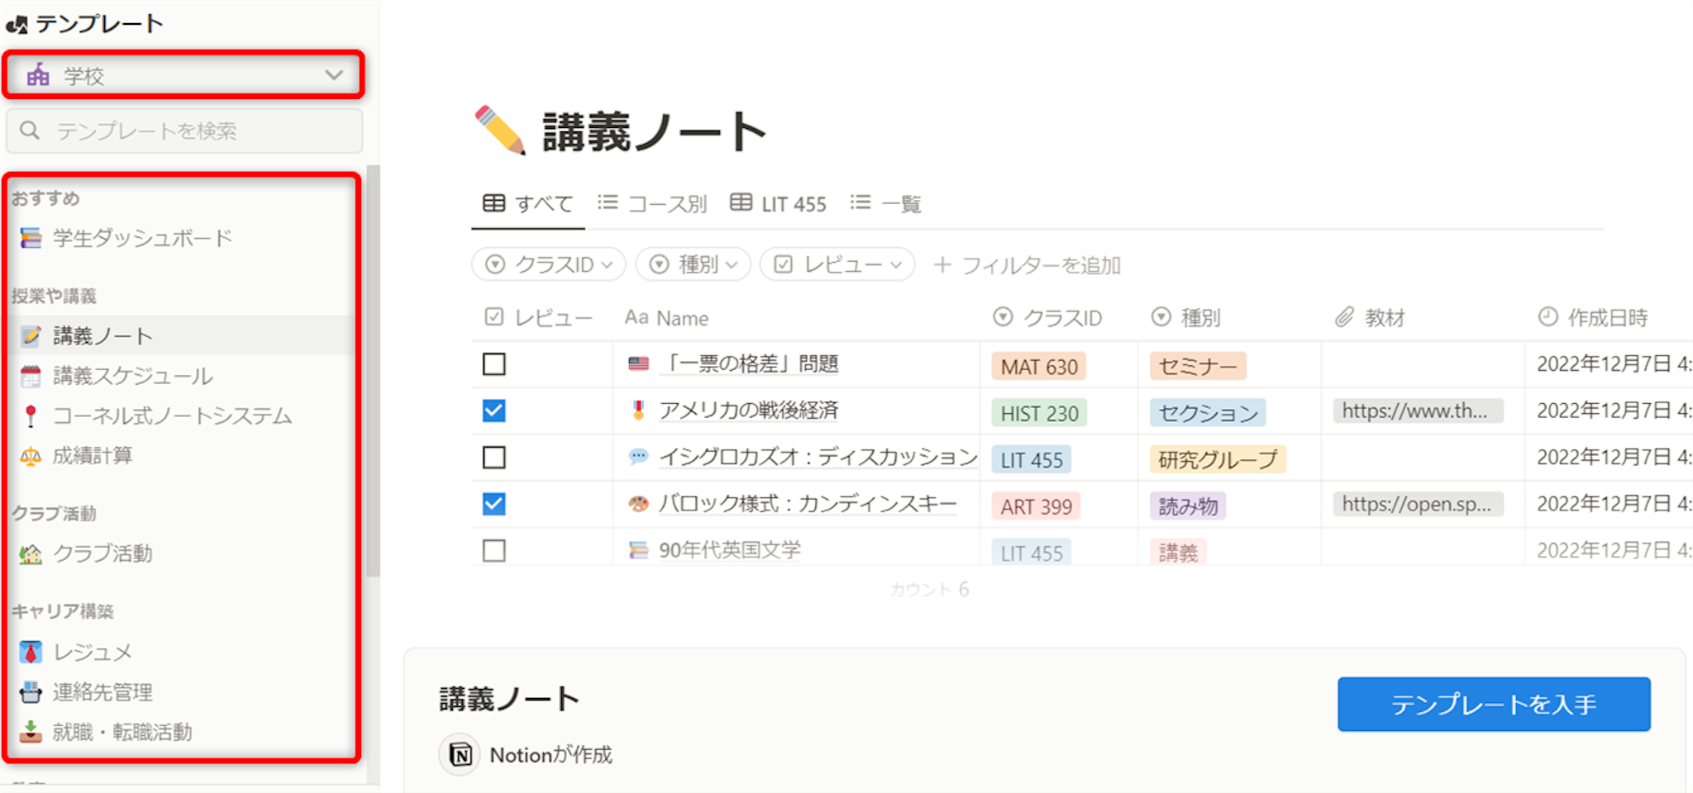Image resolution: width=1693 pixels, height=793 pixels.
Task: Expand the 種別 filter dropdown
Action: click(x=693, y=265)
